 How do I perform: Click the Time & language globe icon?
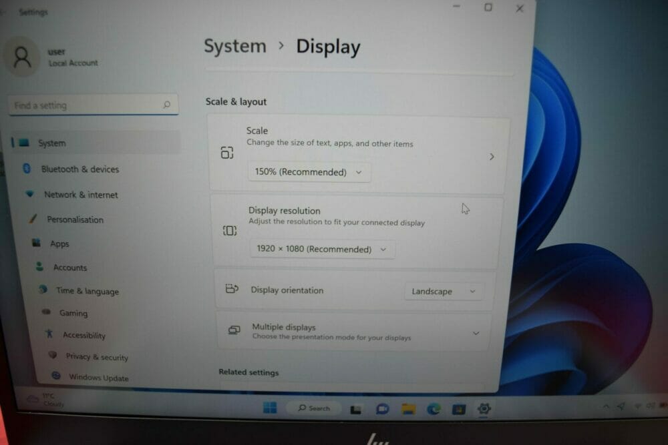click(x=43, y=290)
